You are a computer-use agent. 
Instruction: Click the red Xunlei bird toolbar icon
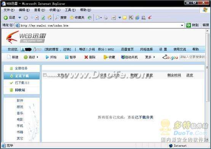point(150,17)
